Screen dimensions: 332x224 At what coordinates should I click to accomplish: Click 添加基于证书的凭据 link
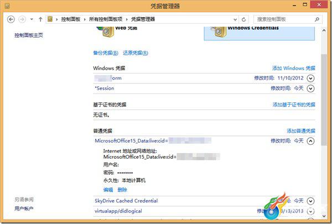(x=294, y=105)
